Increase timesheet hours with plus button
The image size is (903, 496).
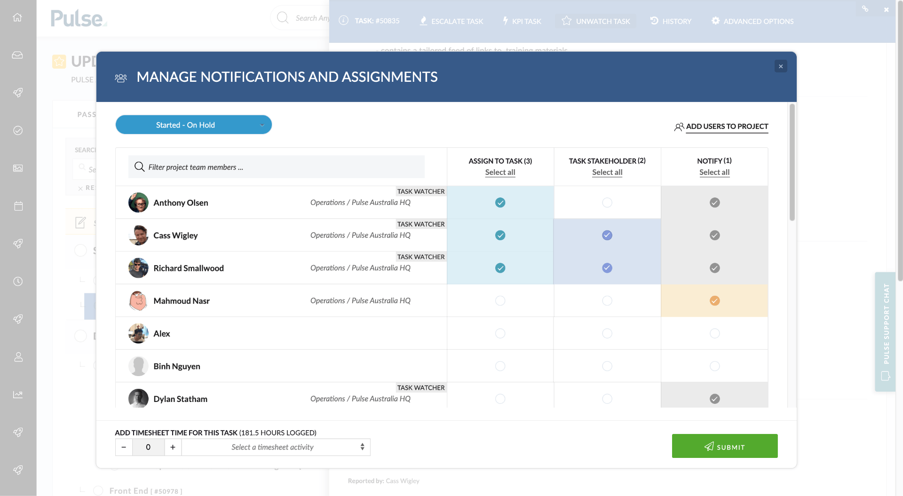pyautogui.click(x=173, y=447)
